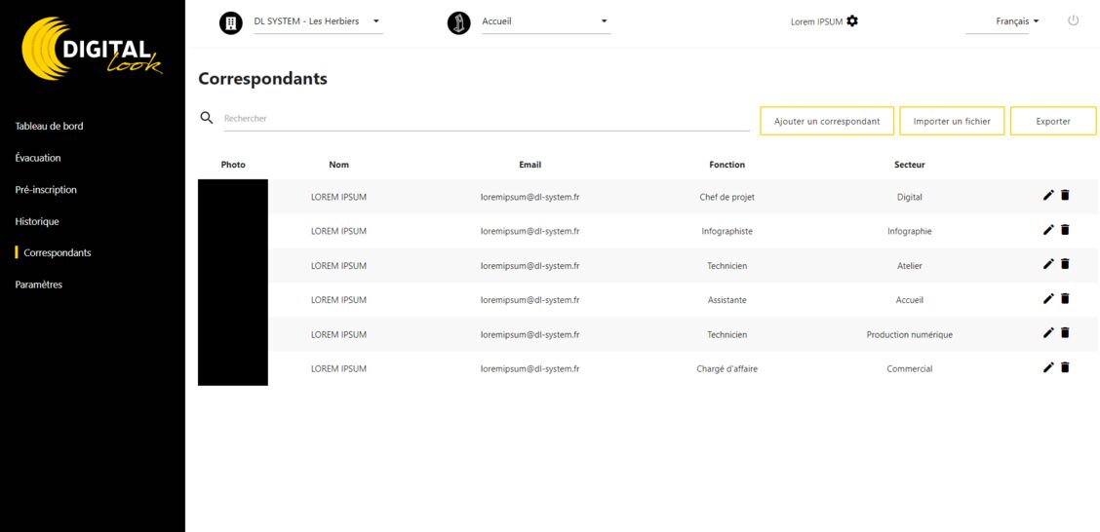Focus the Rechercher search field
1100x532 pixels.
point(487,119)
